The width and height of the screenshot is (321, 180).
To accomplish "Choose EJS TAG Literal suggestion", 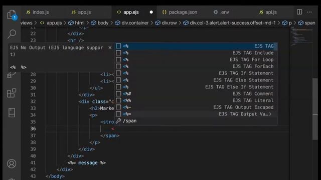I will coord(196,100).
